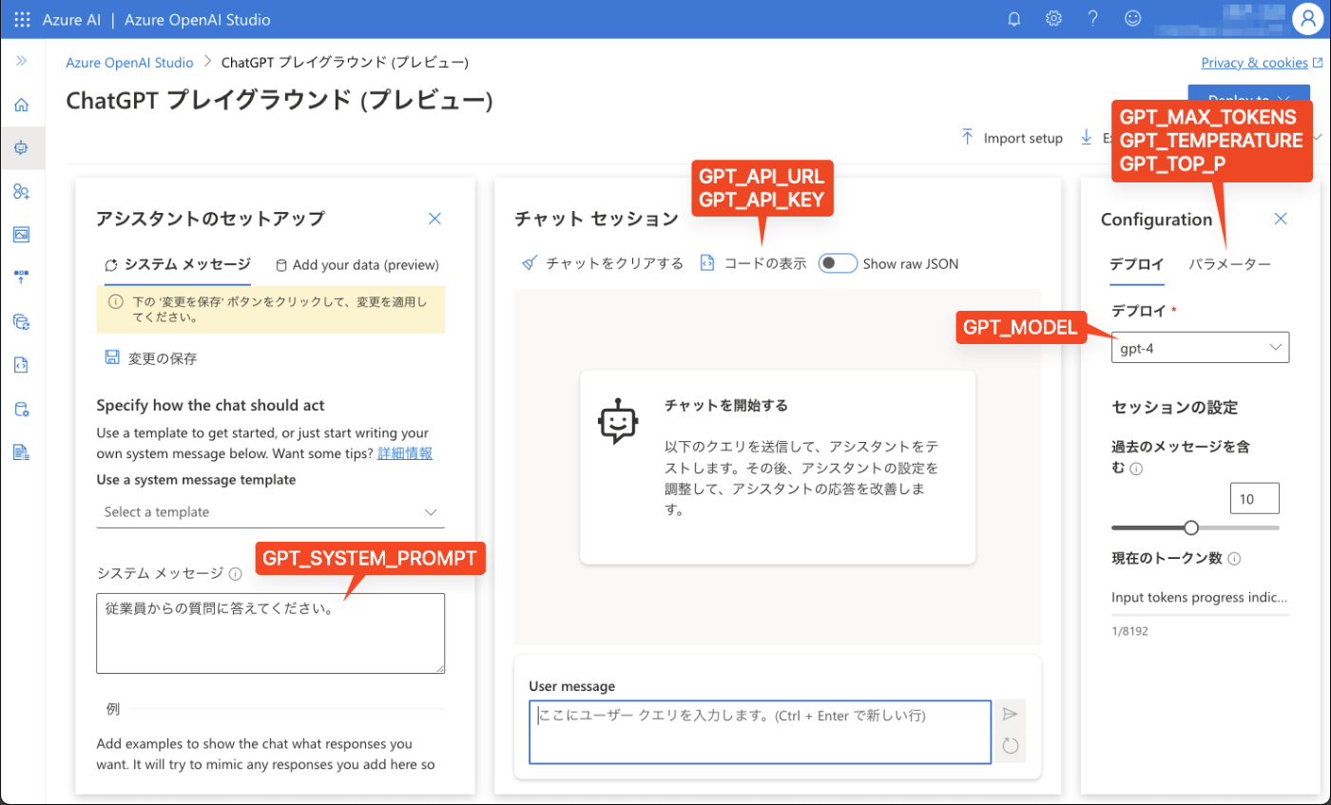Open the data files database icon in sidebar
The image size is (1331, 805).
tap(22, 410)
